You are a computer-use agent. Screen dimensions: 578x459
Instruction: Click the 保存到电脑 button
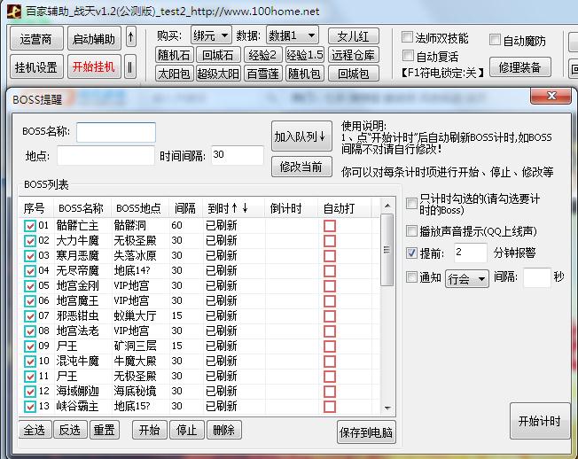click(x=365, y=432)
